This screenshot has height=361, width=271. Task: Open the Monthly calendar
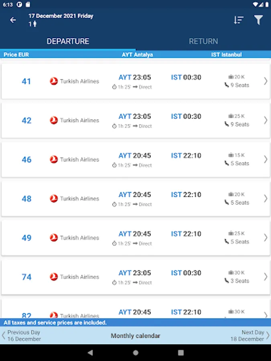(135, 336)
